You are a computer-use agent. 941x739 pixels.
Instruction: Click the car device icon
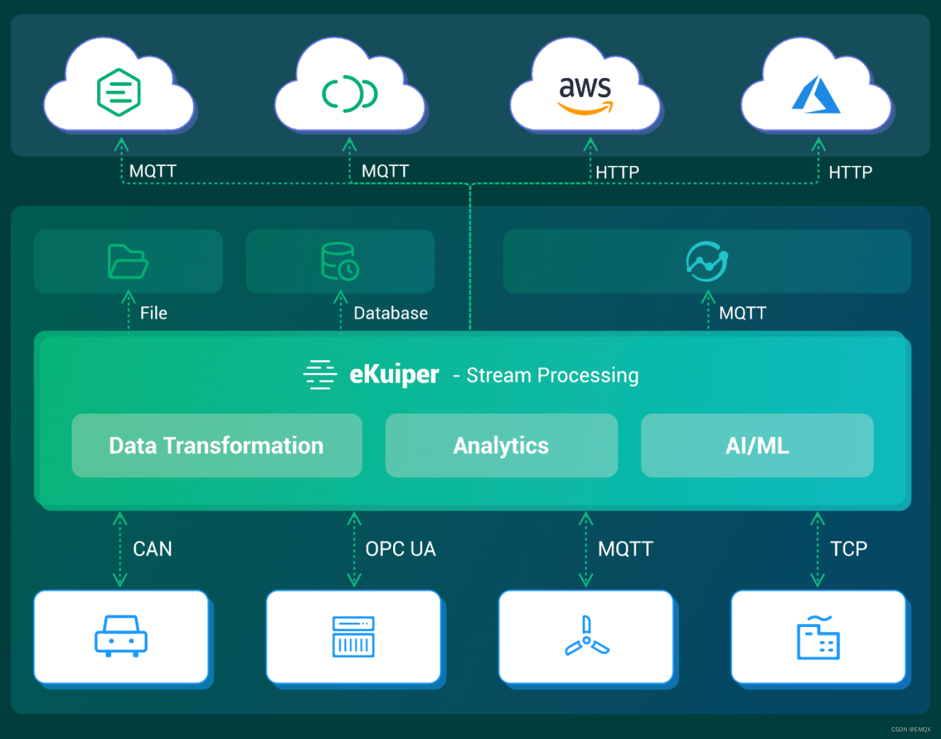point(121,636)
